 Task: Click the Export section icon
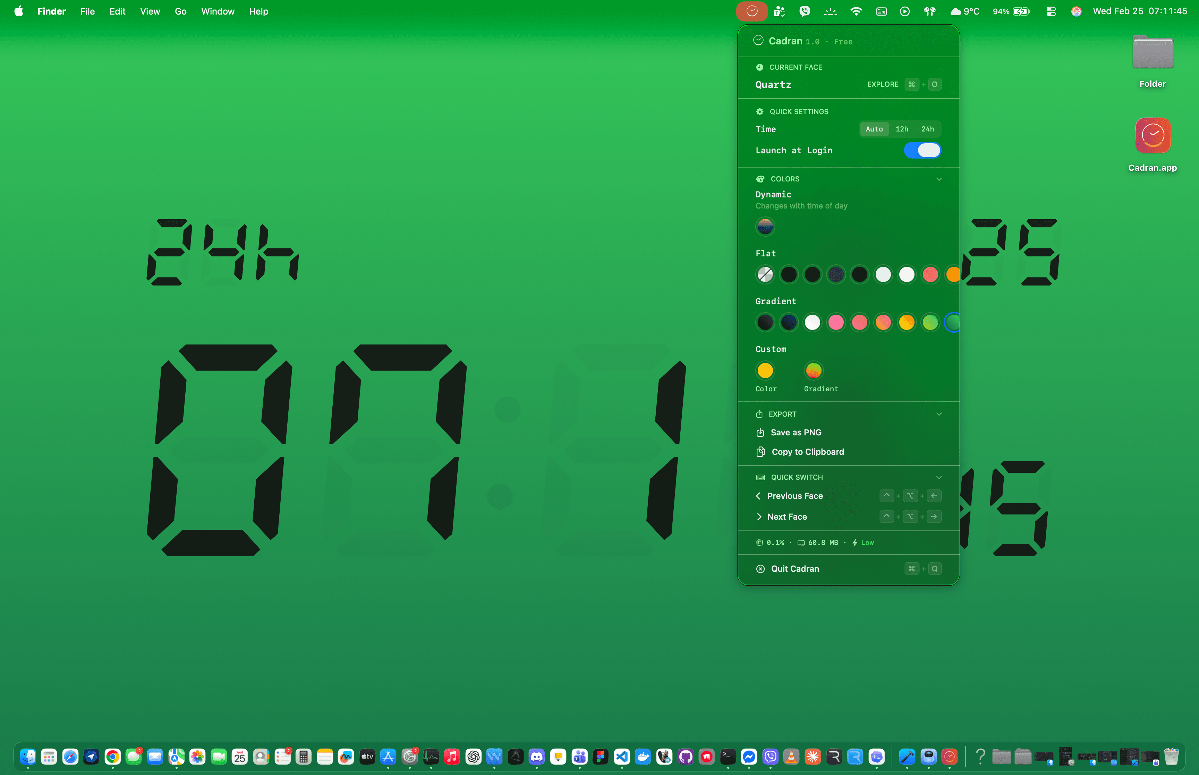(x=760, y=414)
